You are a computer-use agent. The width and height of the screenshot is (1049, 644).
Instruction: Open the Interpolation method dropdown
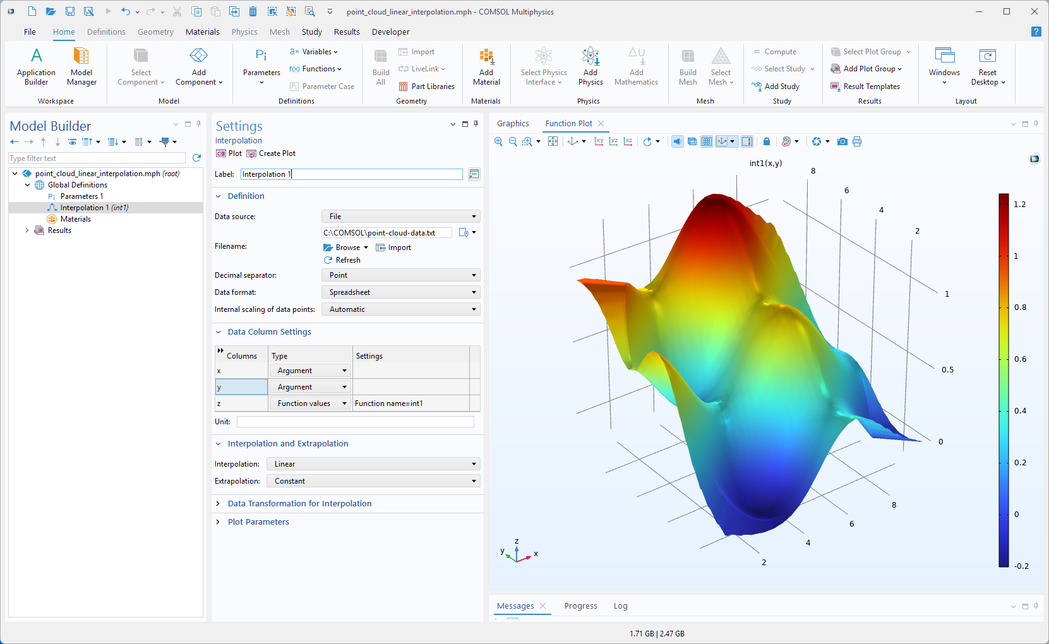click(373, 464)
